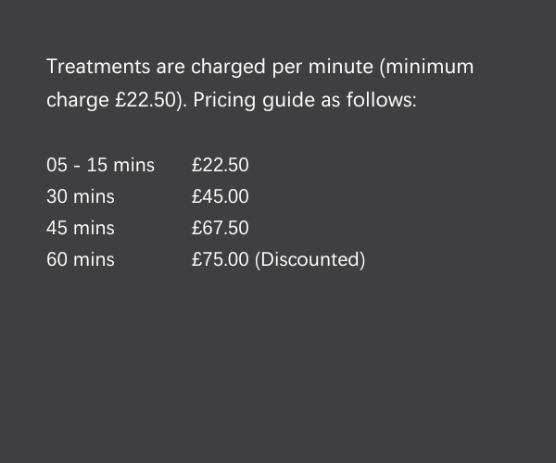The height and width of the screenshot is (463, 556).
Task: Click the £75.00 price
Action: click(221, 259)
